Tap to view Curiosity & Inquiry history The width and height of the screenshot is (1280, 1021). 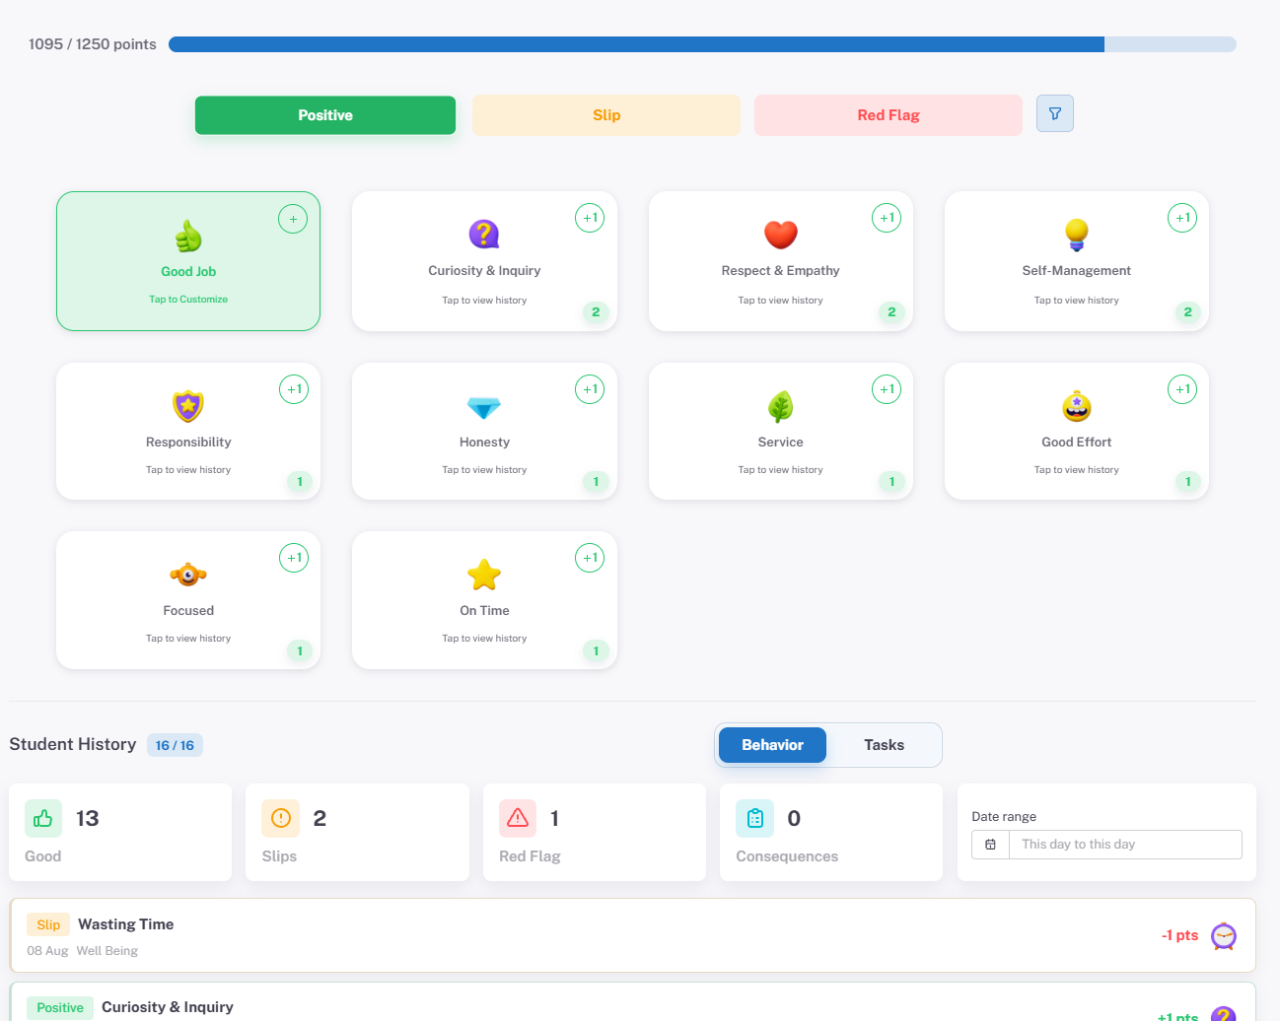(484, 301)
